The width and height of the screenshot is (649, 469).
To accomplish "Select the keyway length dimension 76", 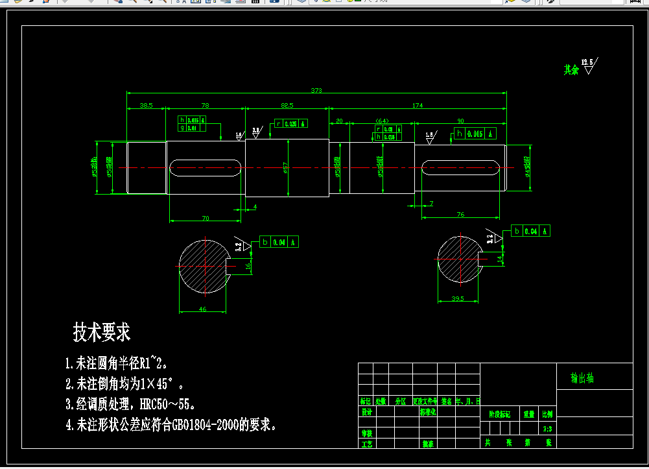I will (461, 215).
